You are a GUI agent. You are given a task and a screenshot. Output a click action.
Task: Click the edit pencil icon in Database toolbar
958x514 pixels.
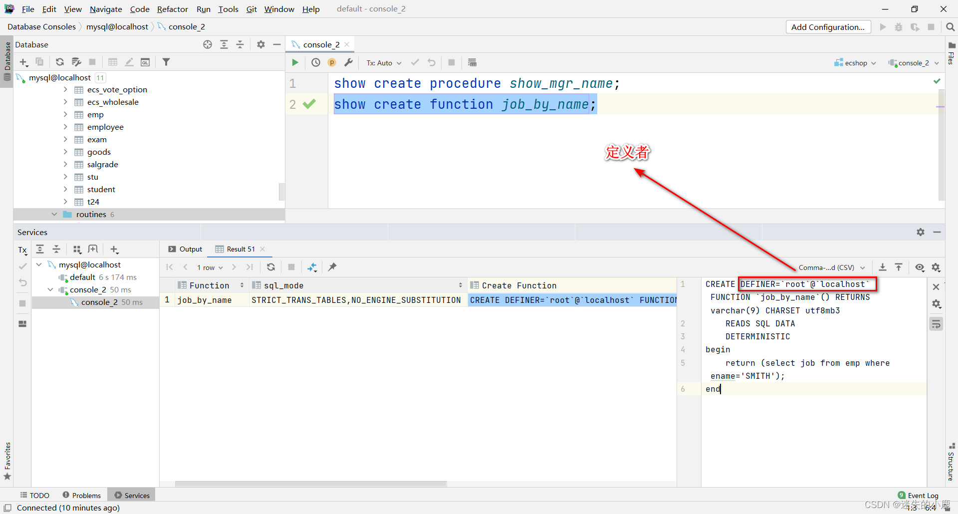(x=129, y=62)
